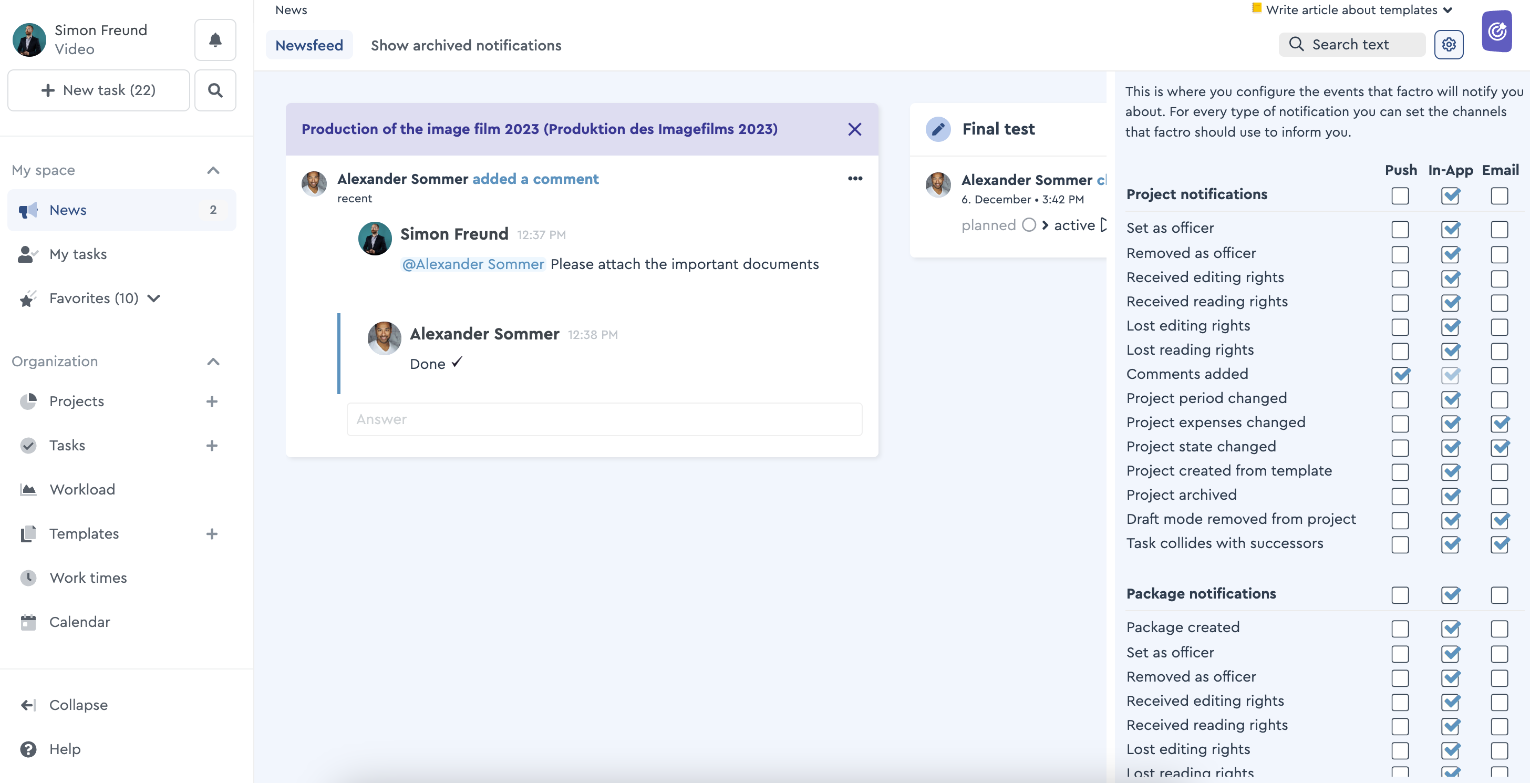
Task: Click the News unread count badge 2
Action: pyautogui.click(x=213, y=210)
